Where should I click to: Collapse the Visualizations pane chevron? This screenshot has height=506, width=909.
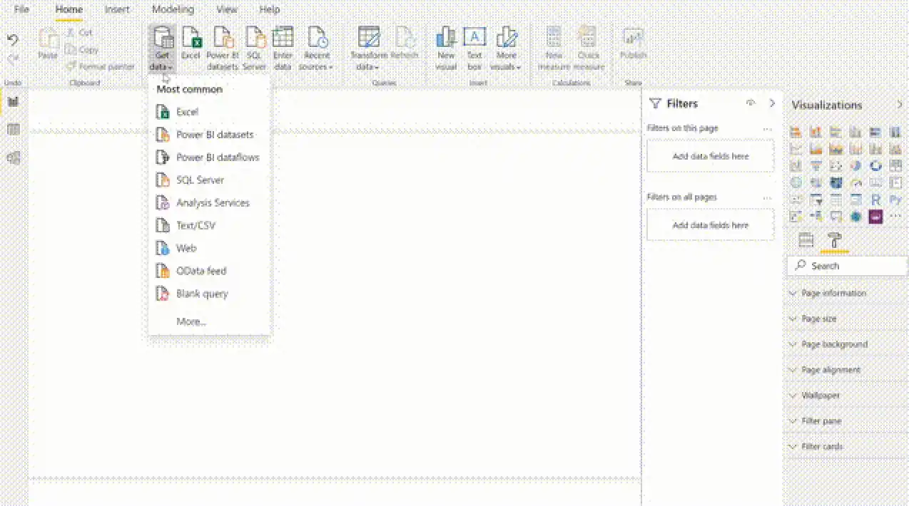point(900,105)
